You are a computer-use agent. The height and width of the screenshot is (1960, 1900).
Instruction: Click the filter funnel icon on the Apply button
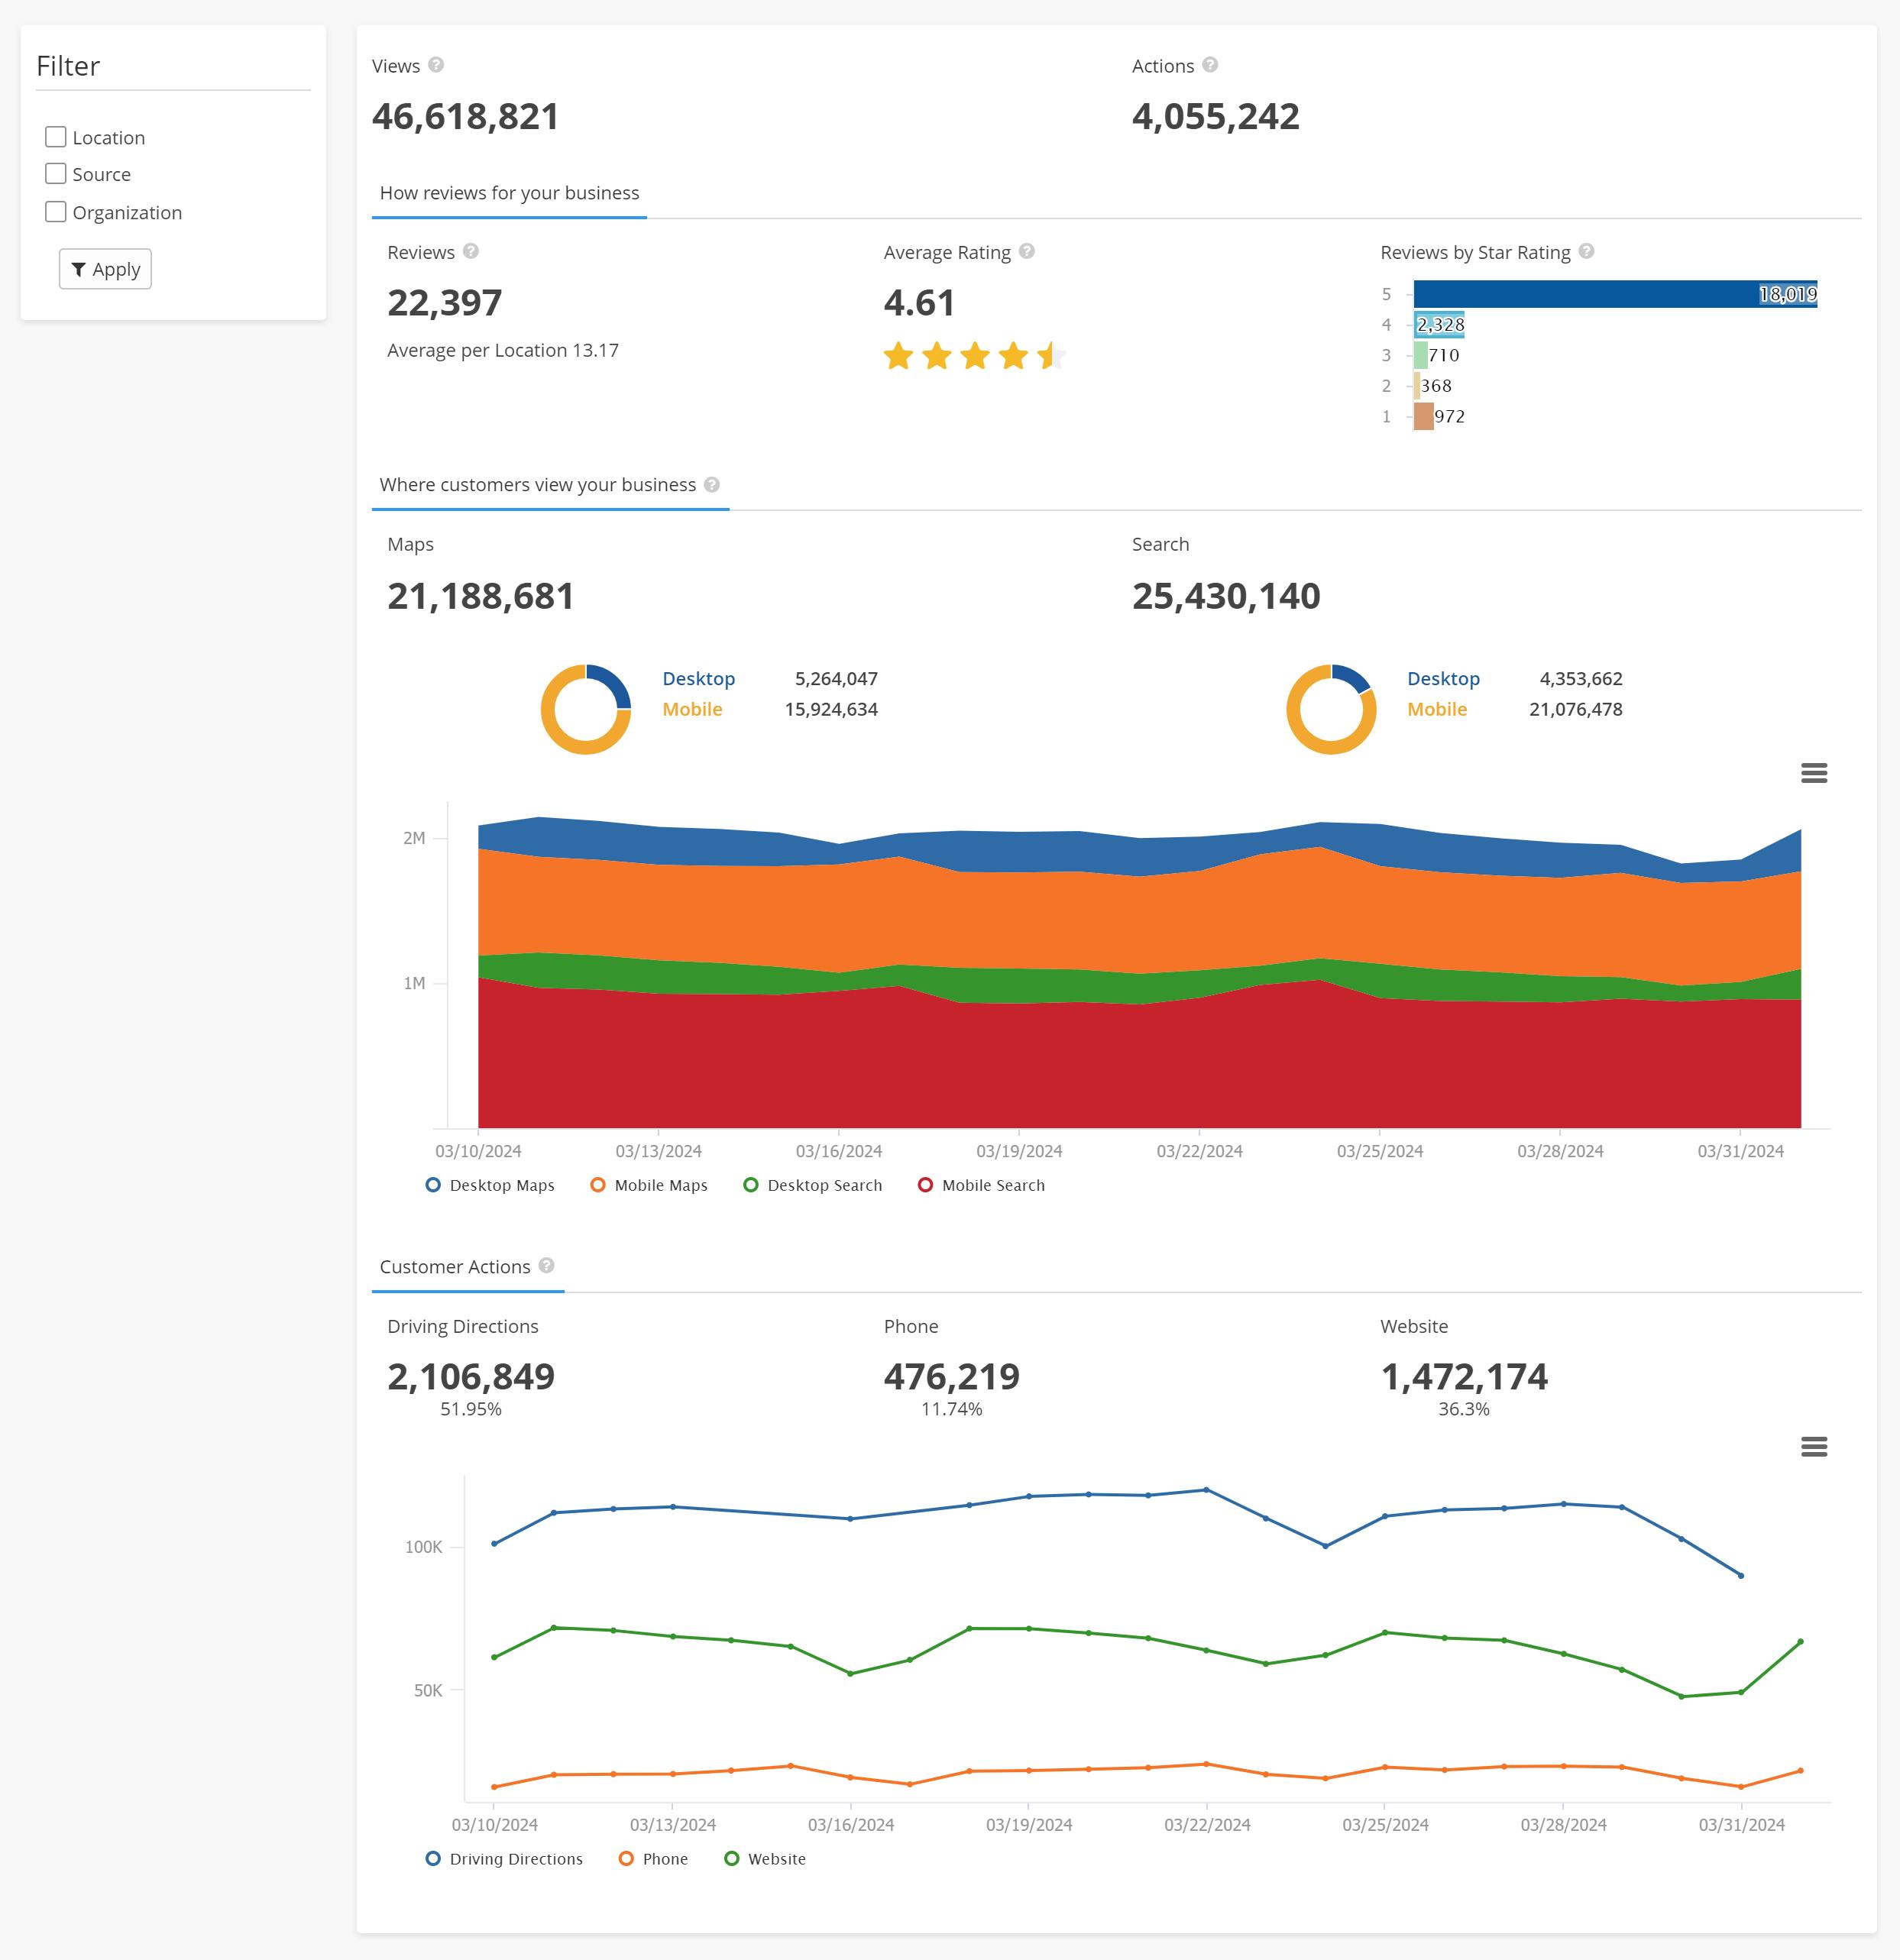78,269
